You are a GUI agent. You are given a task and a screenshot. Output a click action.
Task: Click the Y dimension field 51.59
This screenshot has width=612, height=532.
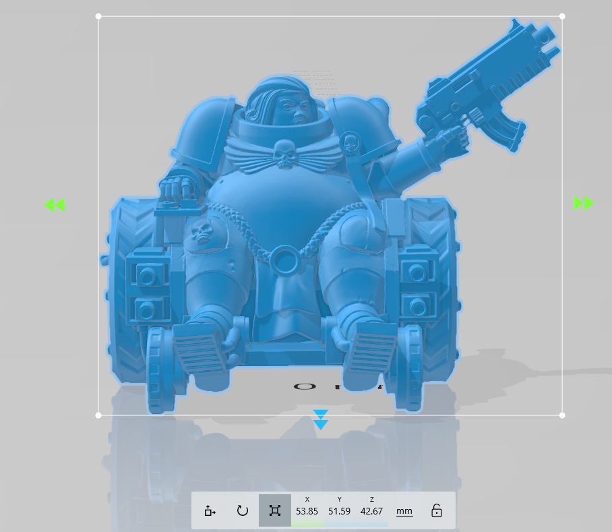point(339,511)
